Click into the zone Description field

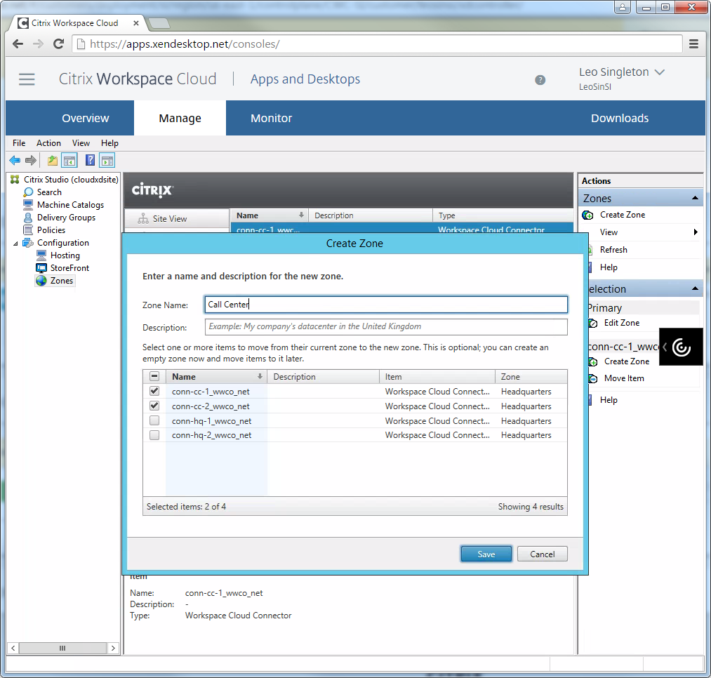click(385, 327)
